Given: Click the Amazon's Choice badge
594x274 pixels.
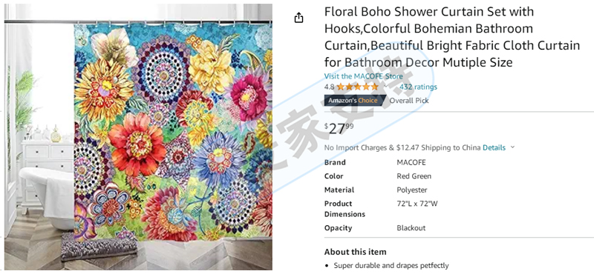Looking at the screenshot, I should (x=353, y=101).
